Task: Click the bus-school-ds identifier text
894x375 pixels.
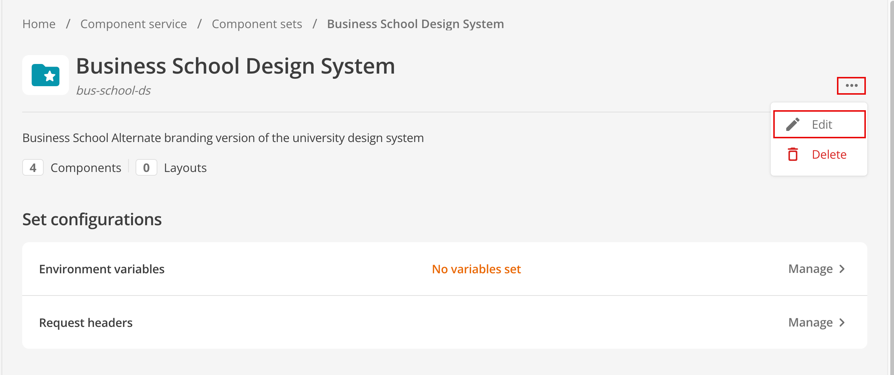Action: pyautogui.click(x=113, y=90)
